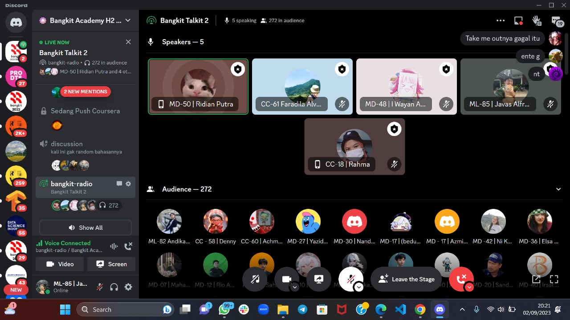The height and width of the screenshot is (320, 570).
Task: Click the raise hand requests icon
Action: (x=537, y=20)
